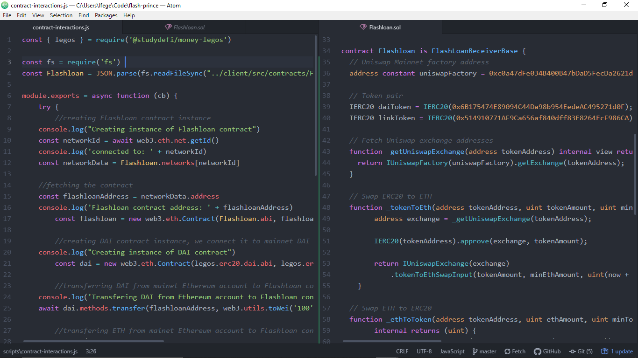The width and height of the screenshot is (638, 358).
Task: Click "// Uniswap Mainnet factory address" comment
Action: click(419, 62)
